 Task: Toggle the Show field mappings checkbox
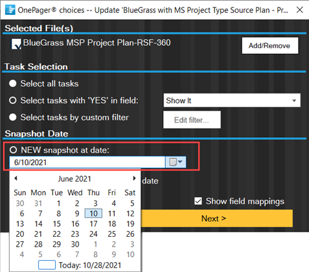pos(198,201)
